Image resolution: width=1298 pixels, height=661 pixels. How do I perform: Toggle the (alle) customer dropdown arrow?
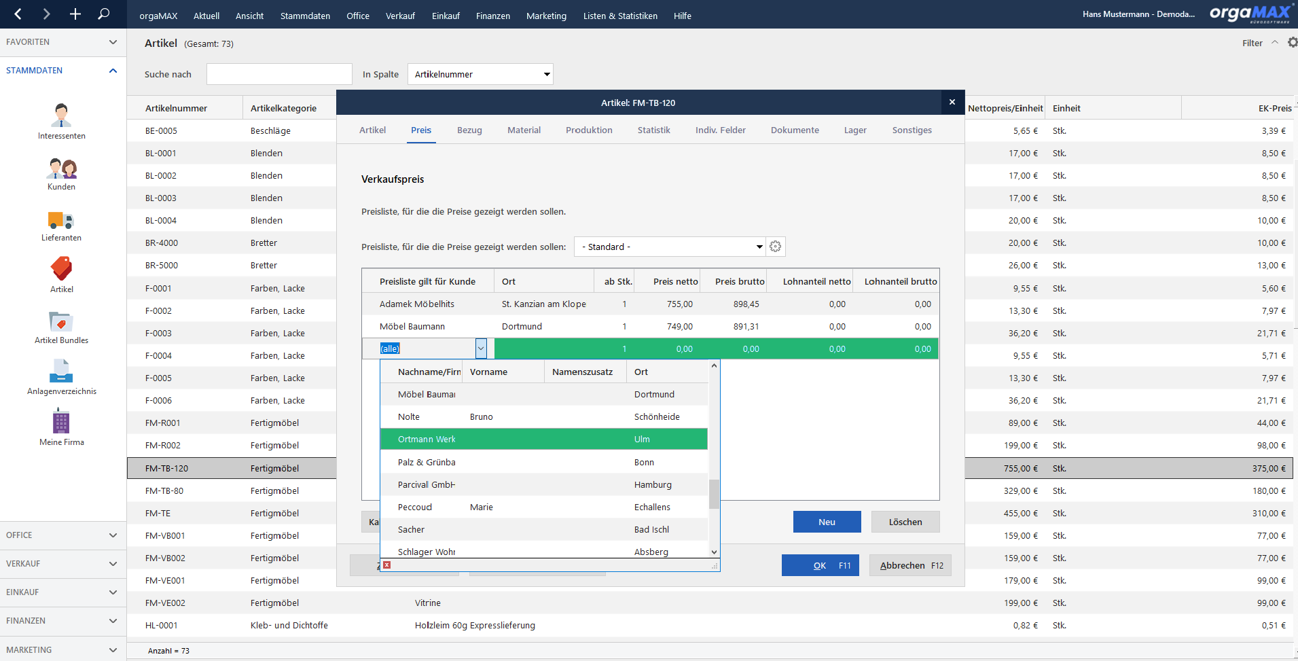click(x=481, y=349)
